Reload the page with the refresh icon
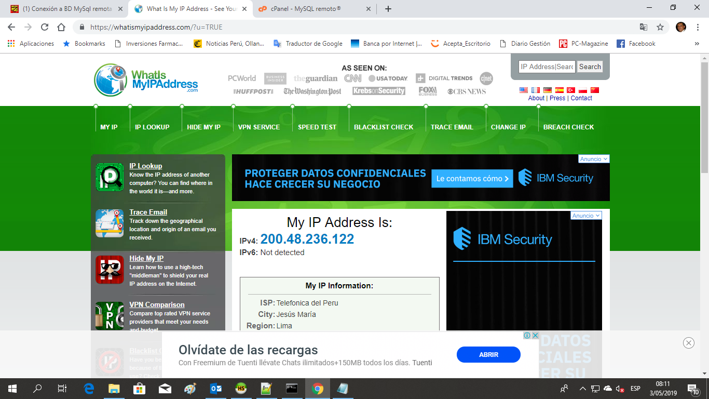 [45, 27]
